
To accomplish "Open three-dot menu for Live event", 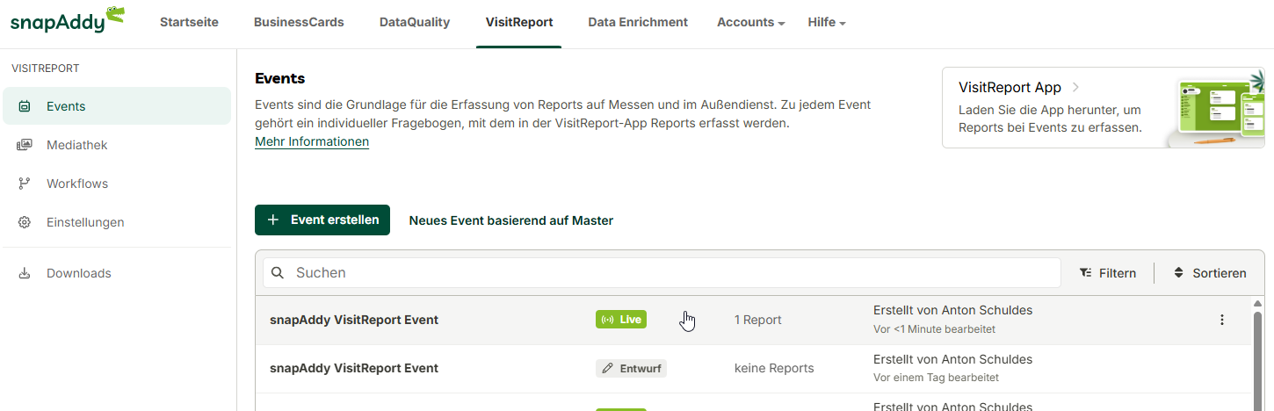I will pos(1222,320).
